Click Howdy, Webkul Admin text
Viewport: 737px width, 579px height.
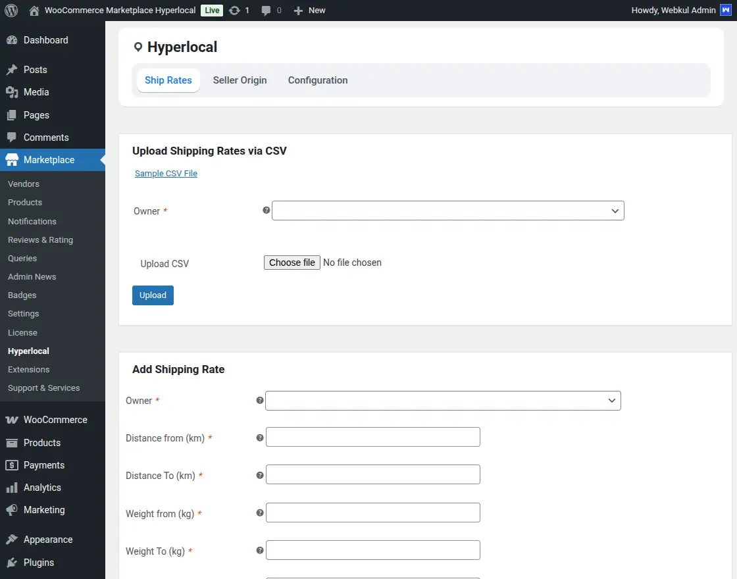coord(674,11)
